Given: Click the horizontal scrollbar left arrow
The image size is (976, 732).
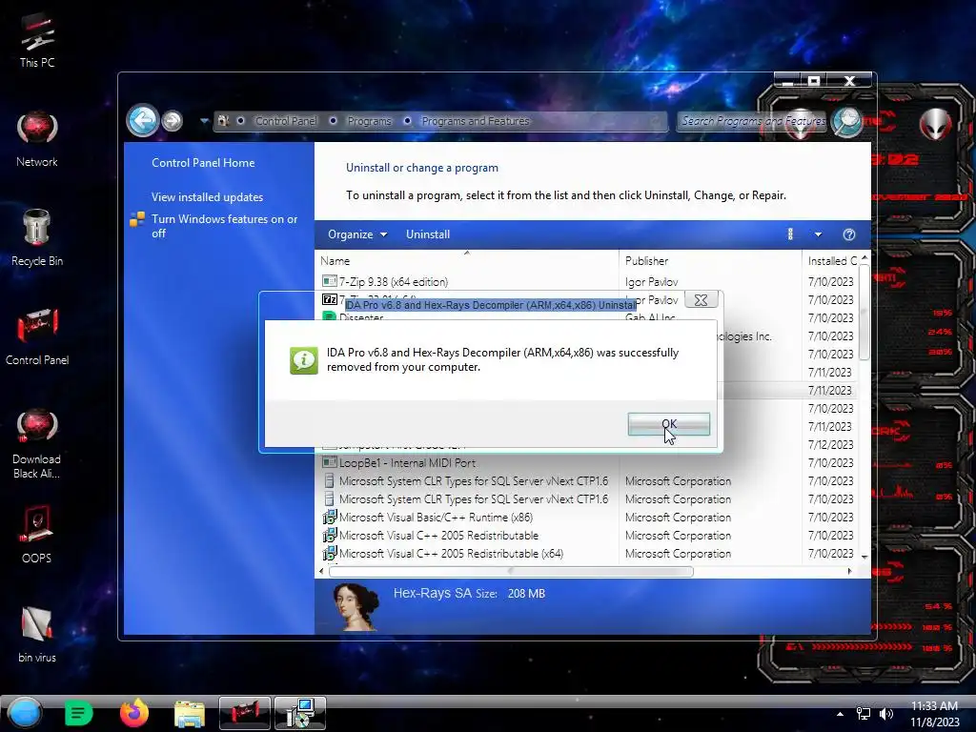Looking at the screenshot, I should [x=321, y=572].
